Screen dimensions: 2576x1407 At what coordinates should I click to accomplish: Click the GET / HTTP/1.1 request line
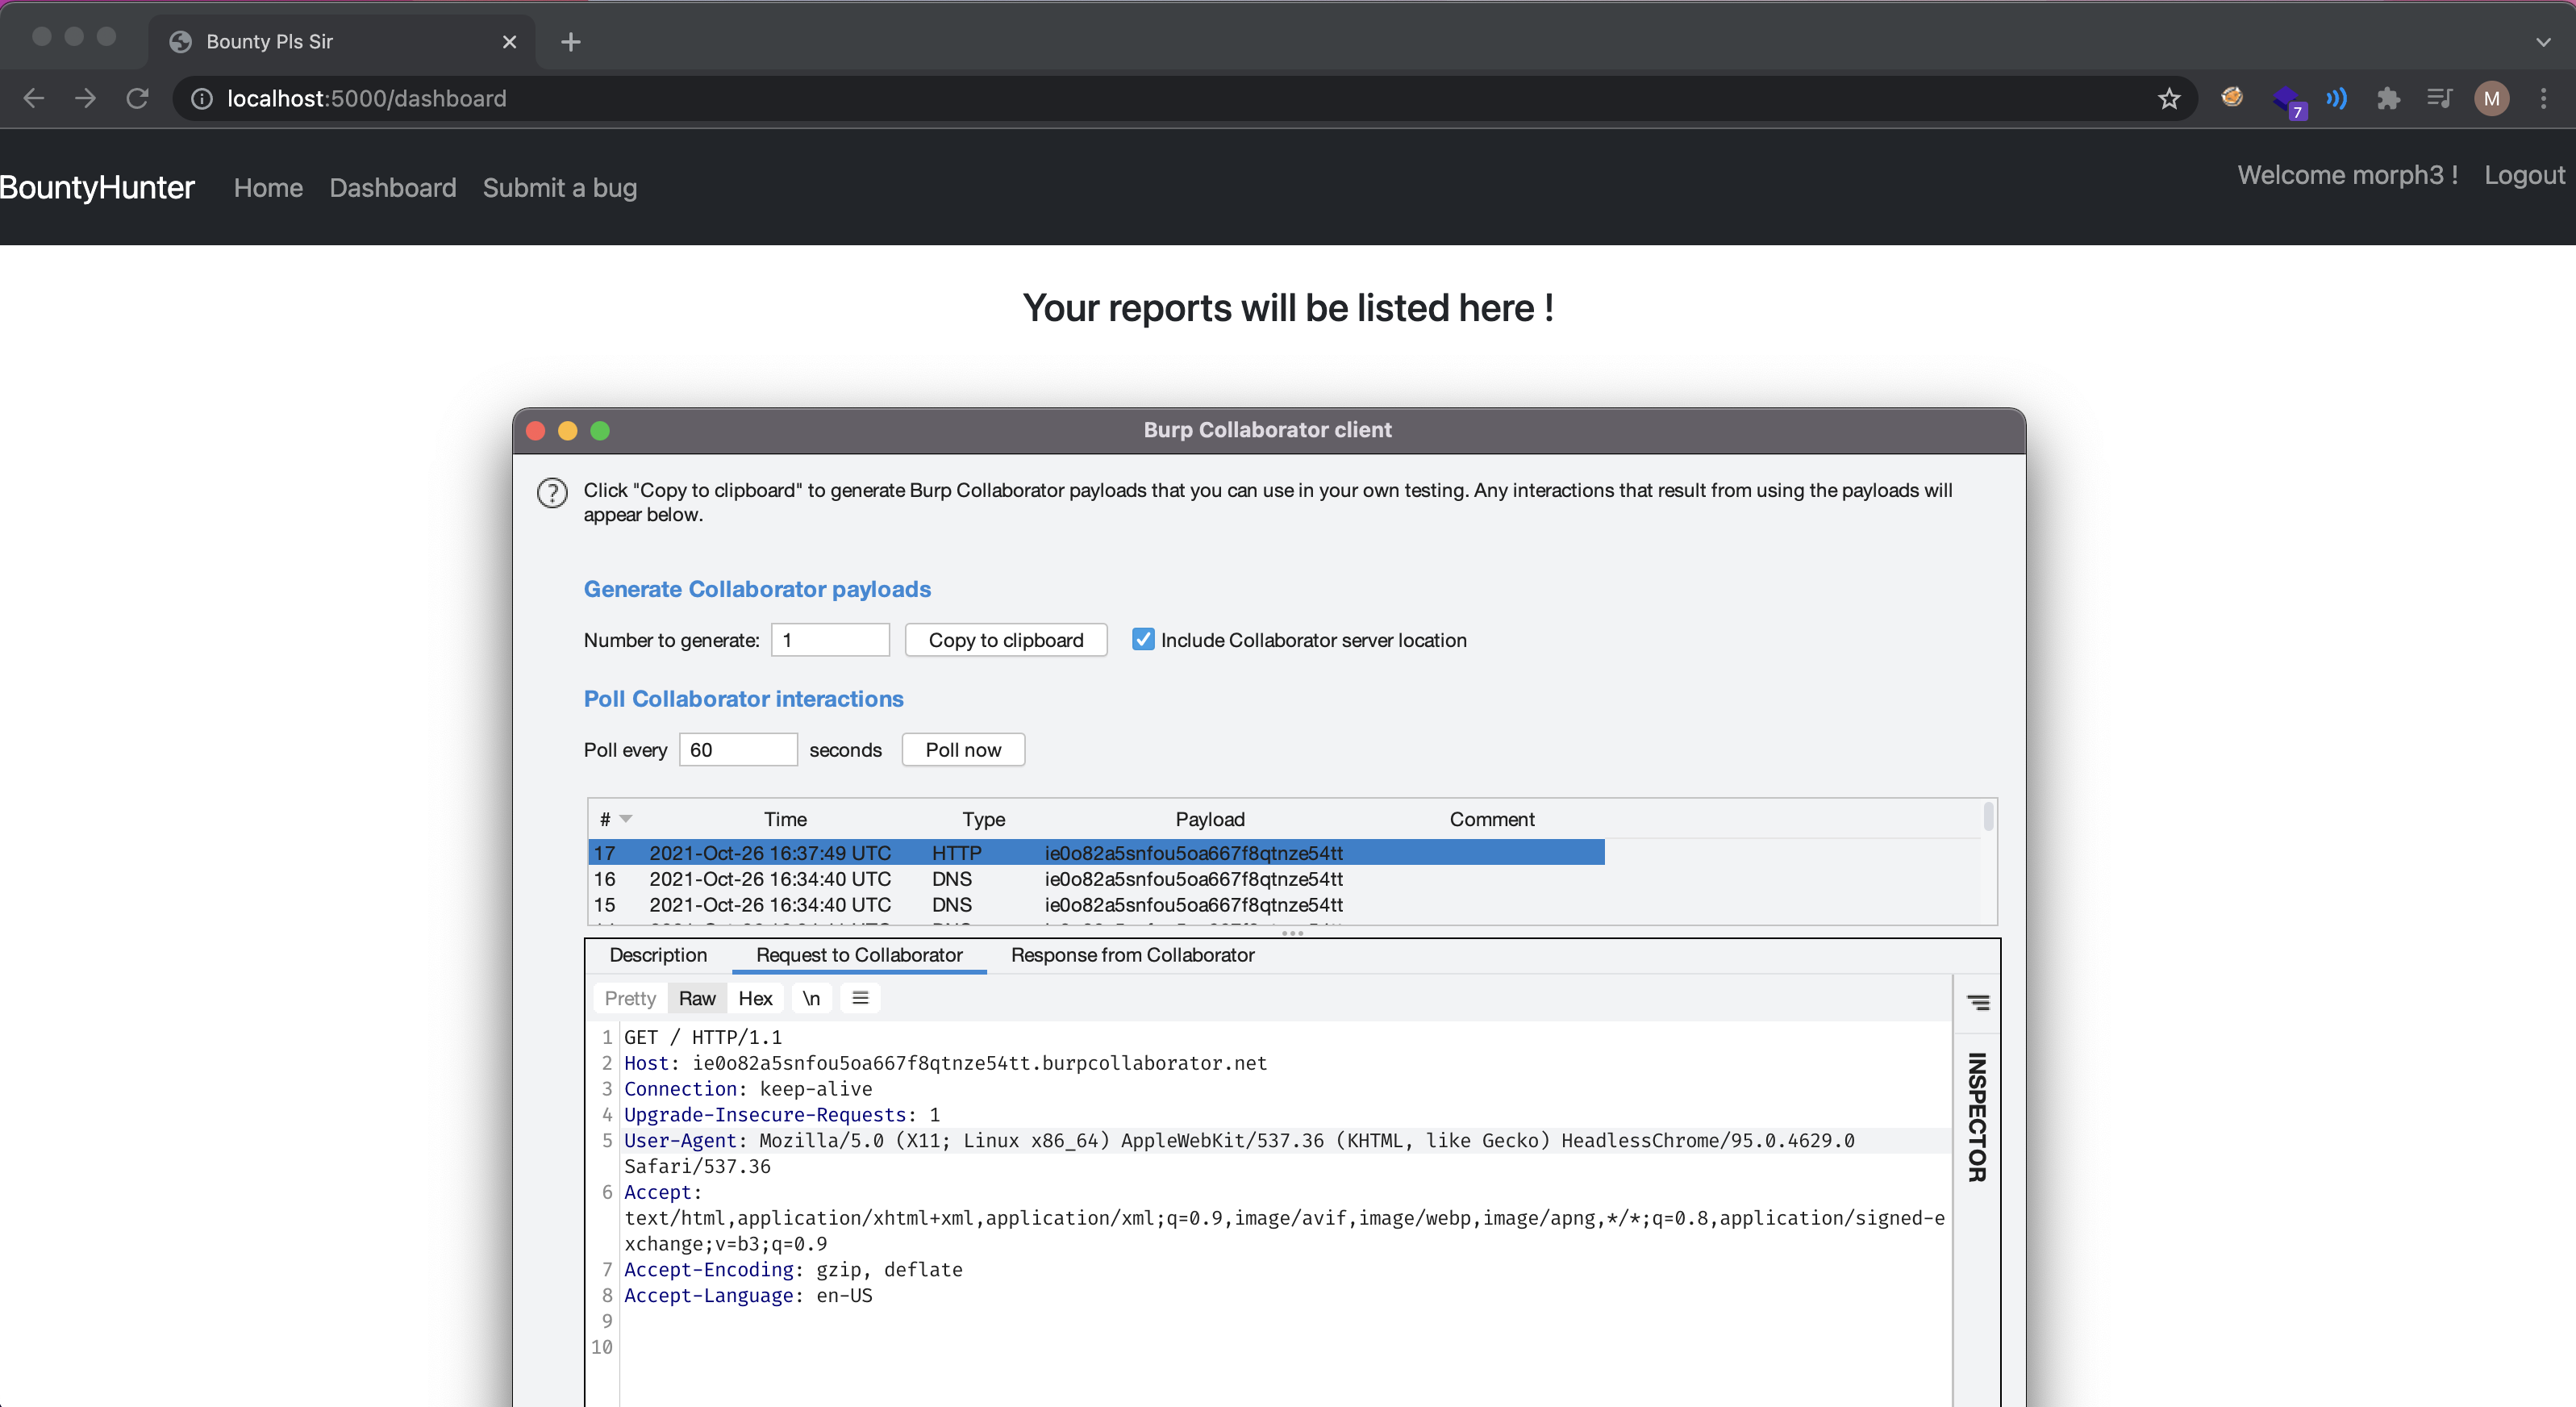point(703,1037)
